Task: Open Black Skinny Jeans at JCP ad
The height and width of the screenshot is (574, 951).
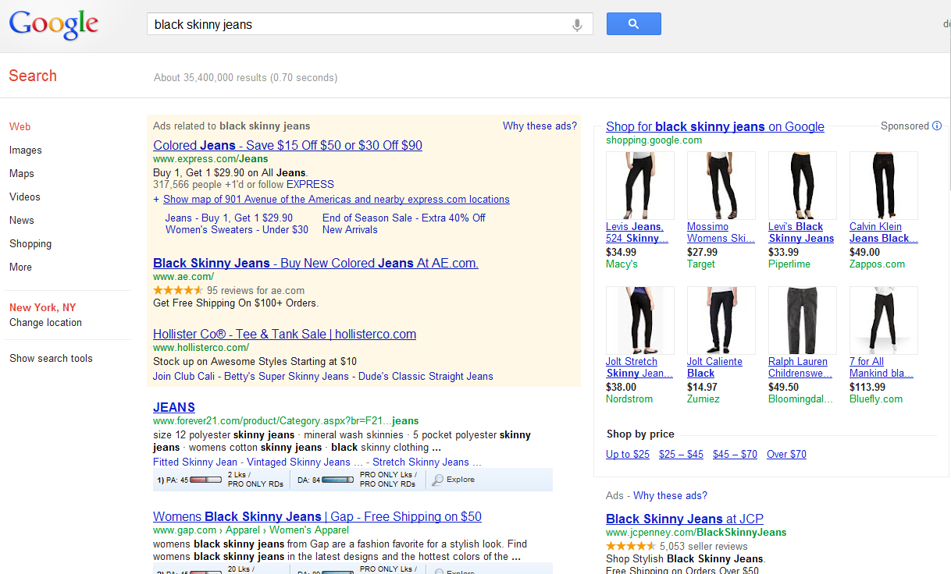Action: pos(685,519)
